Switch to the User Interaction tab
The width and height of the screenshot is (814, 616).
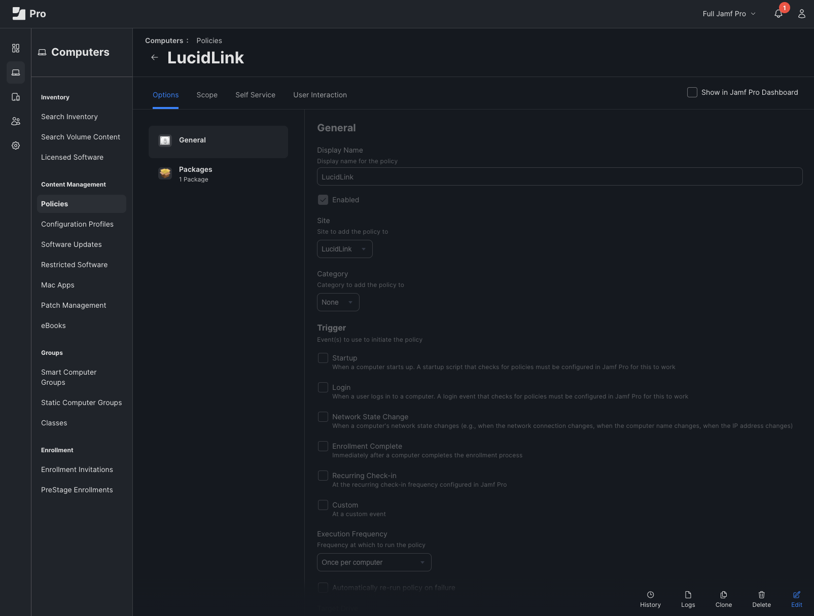(x=320, y=95)
